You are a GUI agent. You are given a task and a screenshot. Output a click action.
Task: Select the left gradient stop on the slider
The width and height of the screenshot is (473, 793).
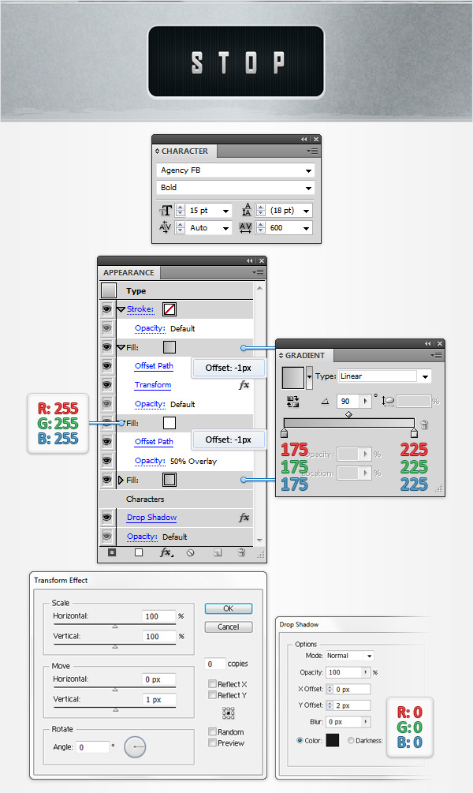tap(284, 433)
